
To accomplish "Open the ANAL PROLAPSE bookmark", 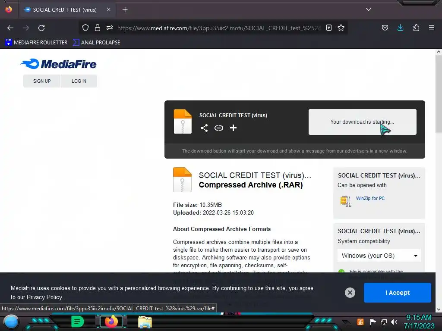I will click(x=96, y=43).
